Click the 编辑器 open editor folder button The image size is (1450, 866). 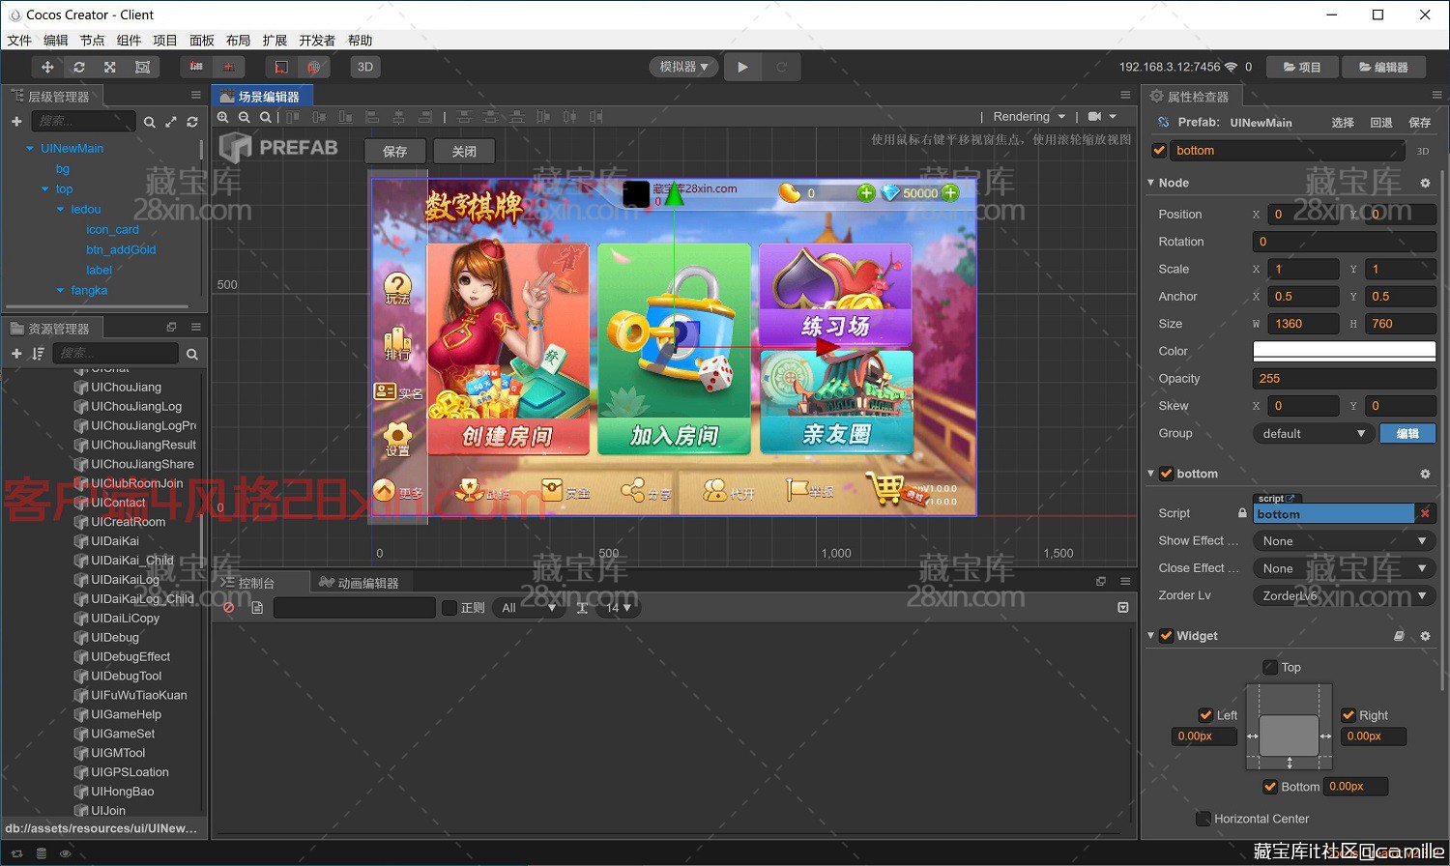point(1383,67)
